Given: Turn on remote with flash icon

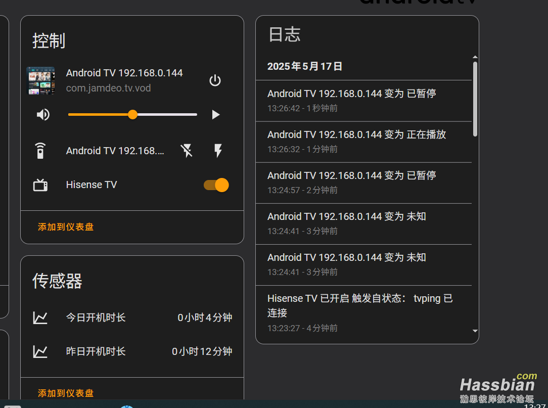Looking at the screenshot, I should 218,151.
